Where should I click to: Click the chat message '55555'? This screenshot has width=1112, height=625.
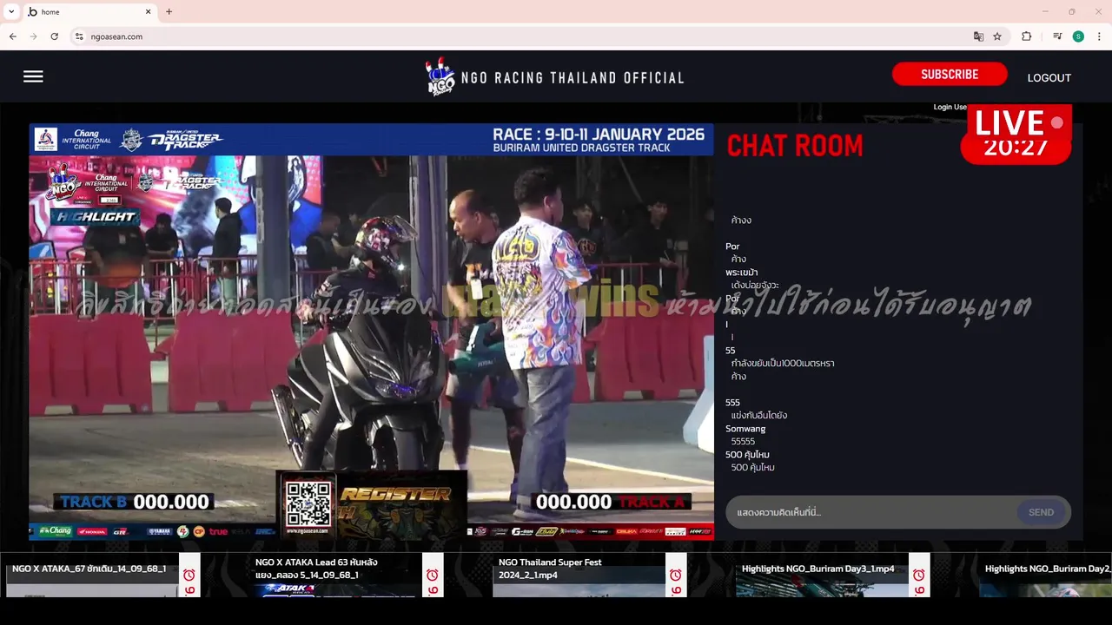[743, 442]
